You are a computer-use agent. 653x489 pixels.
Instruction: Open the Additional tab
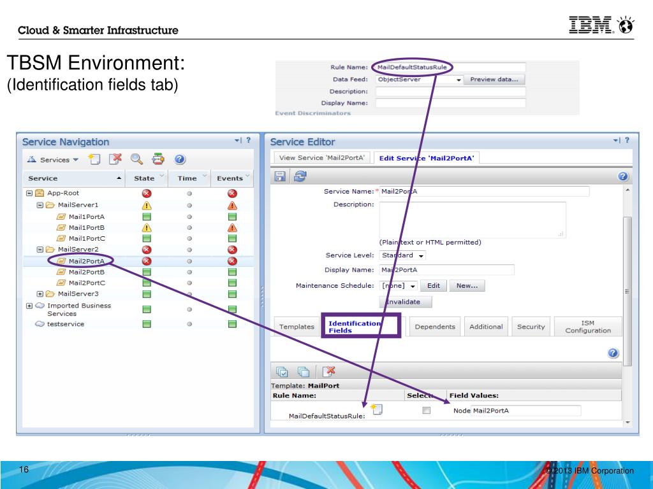pos(486,327)
